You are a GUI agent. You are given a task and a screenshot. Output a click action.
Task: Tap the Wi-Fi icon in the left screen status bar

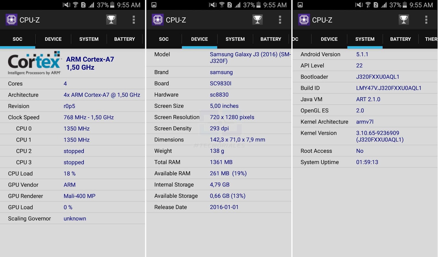(75, 5)
